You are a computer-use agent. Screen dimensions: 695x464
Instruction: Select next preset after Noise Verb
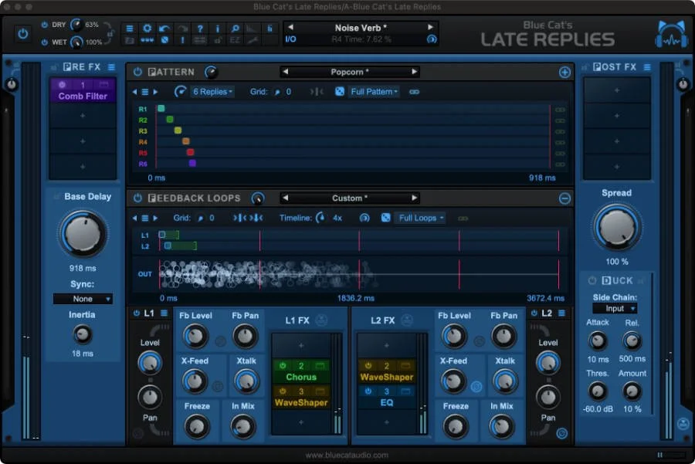[x=429, y=27]
